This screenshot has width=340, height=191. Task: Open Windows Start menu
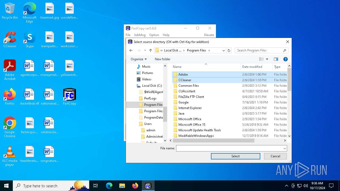[6, 186]
